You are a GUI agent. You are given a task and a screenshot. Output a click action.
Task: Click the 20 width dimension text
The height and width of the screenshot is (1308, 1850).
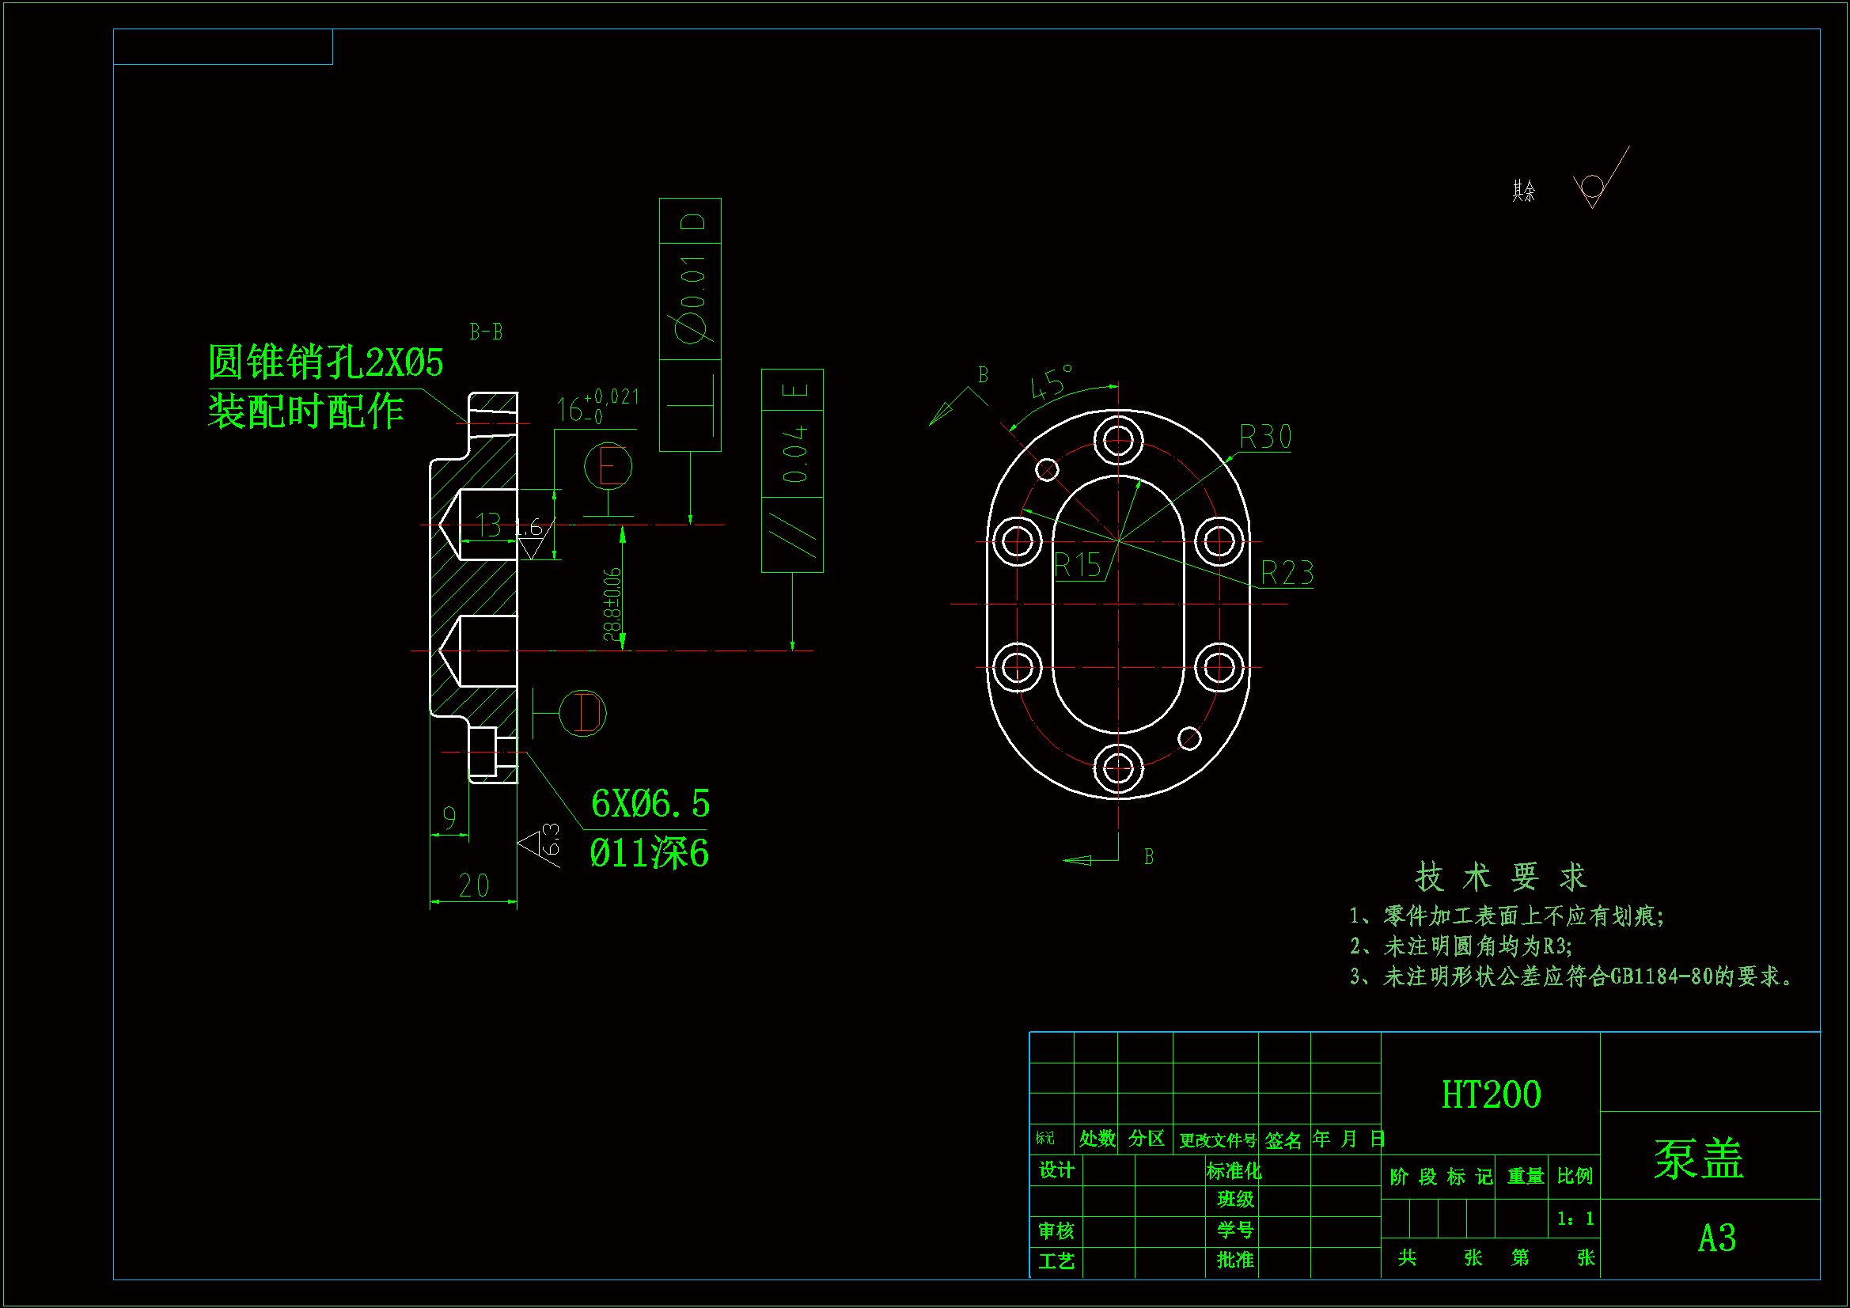(474, 885)
